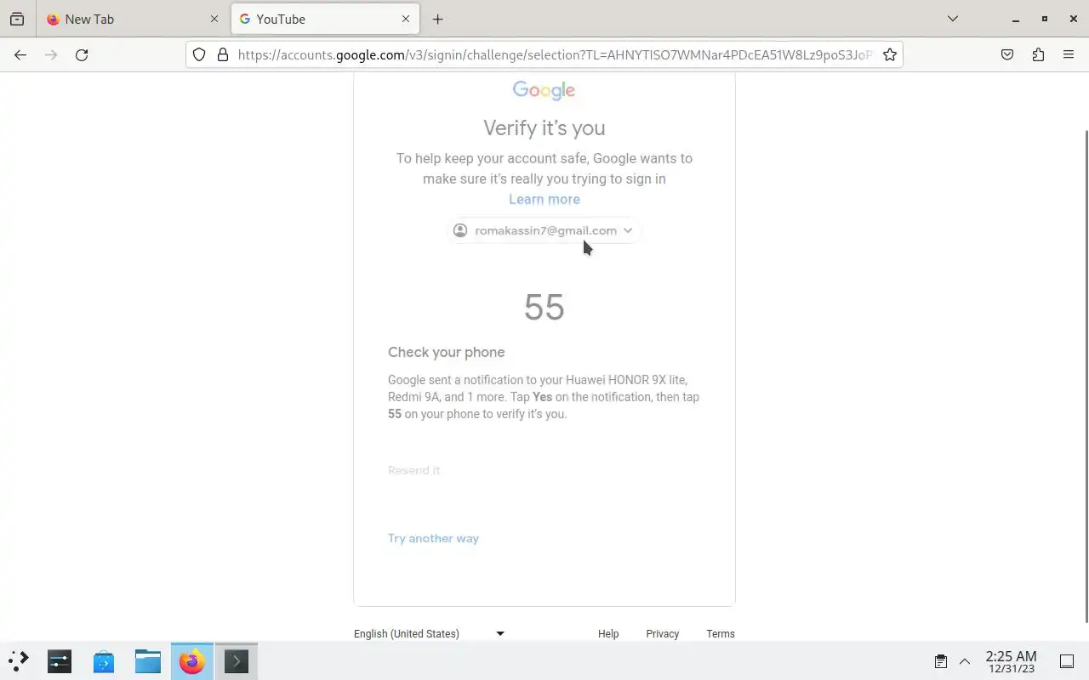Choose Try another way

coord(433,538)
